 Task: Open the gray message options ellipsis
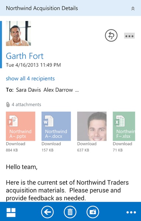130,36
